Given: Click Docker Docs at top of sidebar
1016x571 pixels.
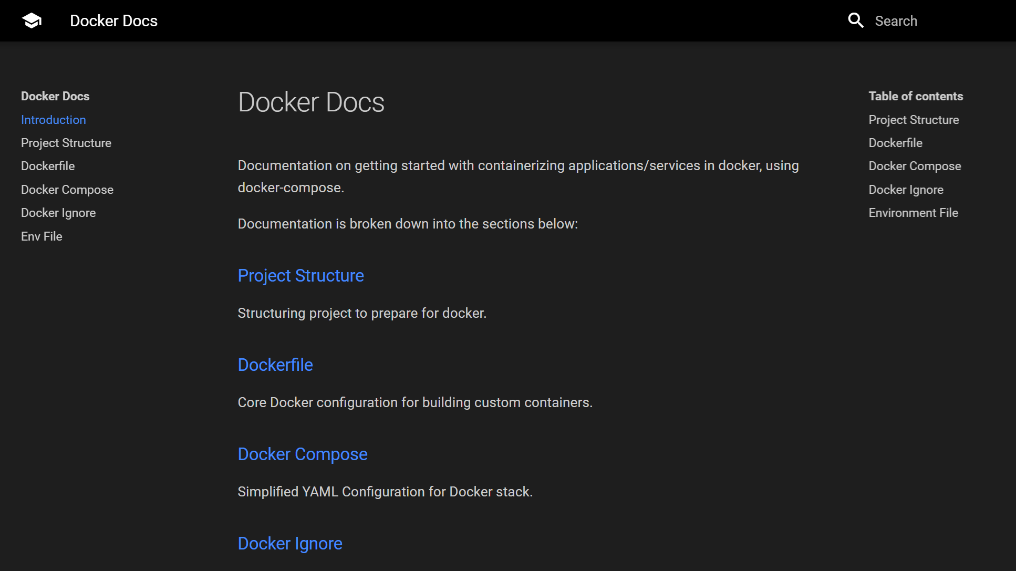Looking at the screenshot, I should (55, 96).
